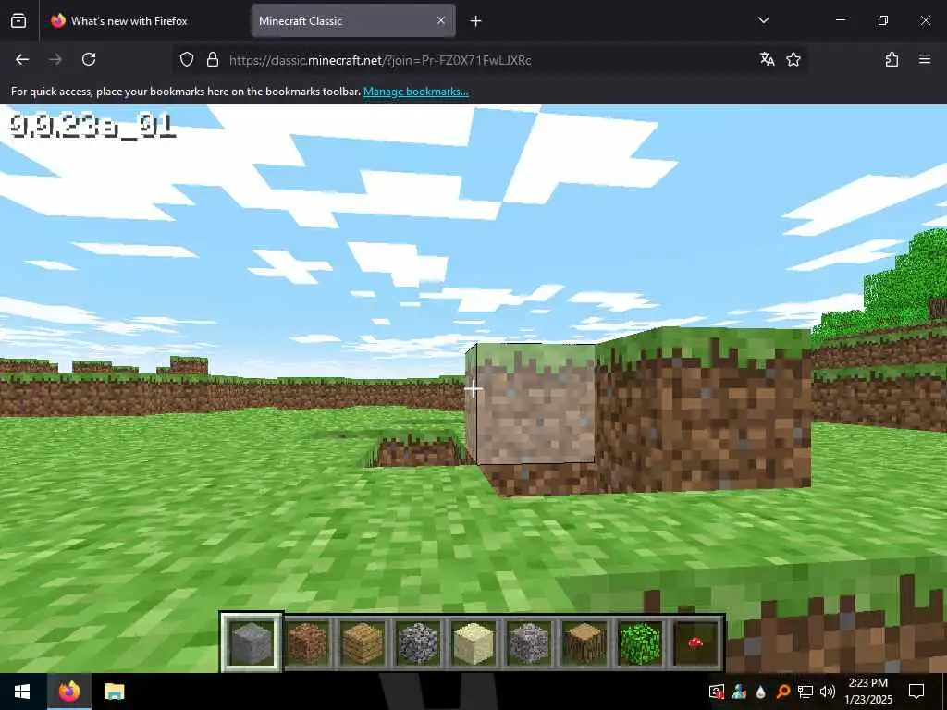Click the version text 0.0.23a_01
Viewport: 947px width, 710px height.
[92, 126]
